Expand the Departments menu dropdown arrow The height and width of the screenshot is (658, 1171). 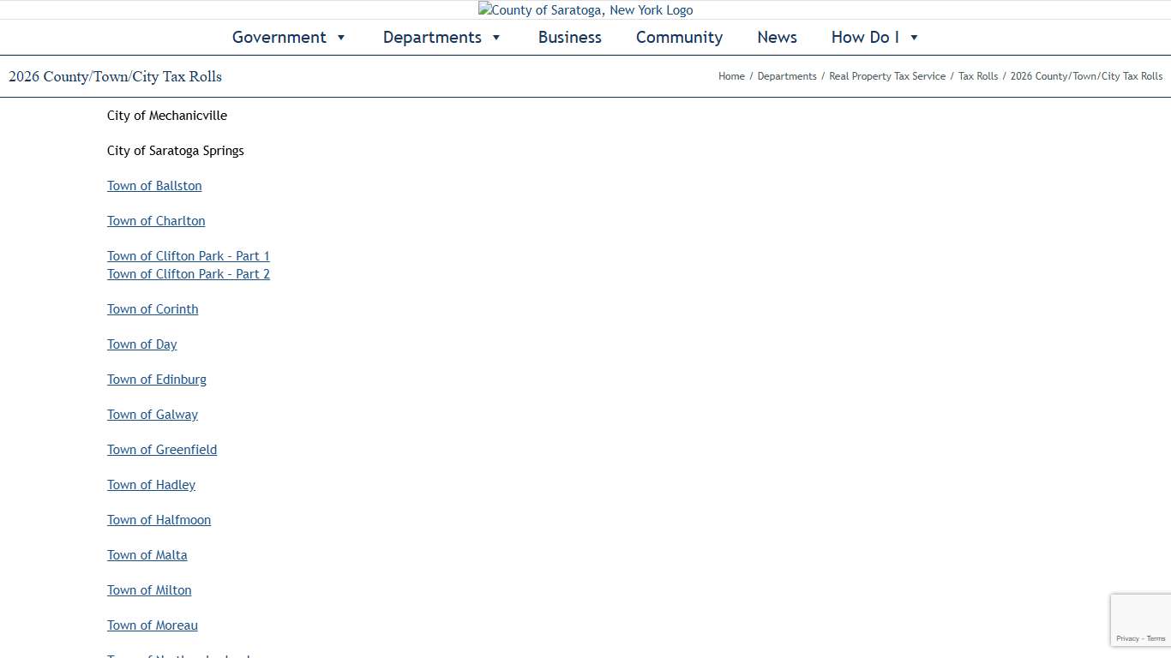click(496, 38)
